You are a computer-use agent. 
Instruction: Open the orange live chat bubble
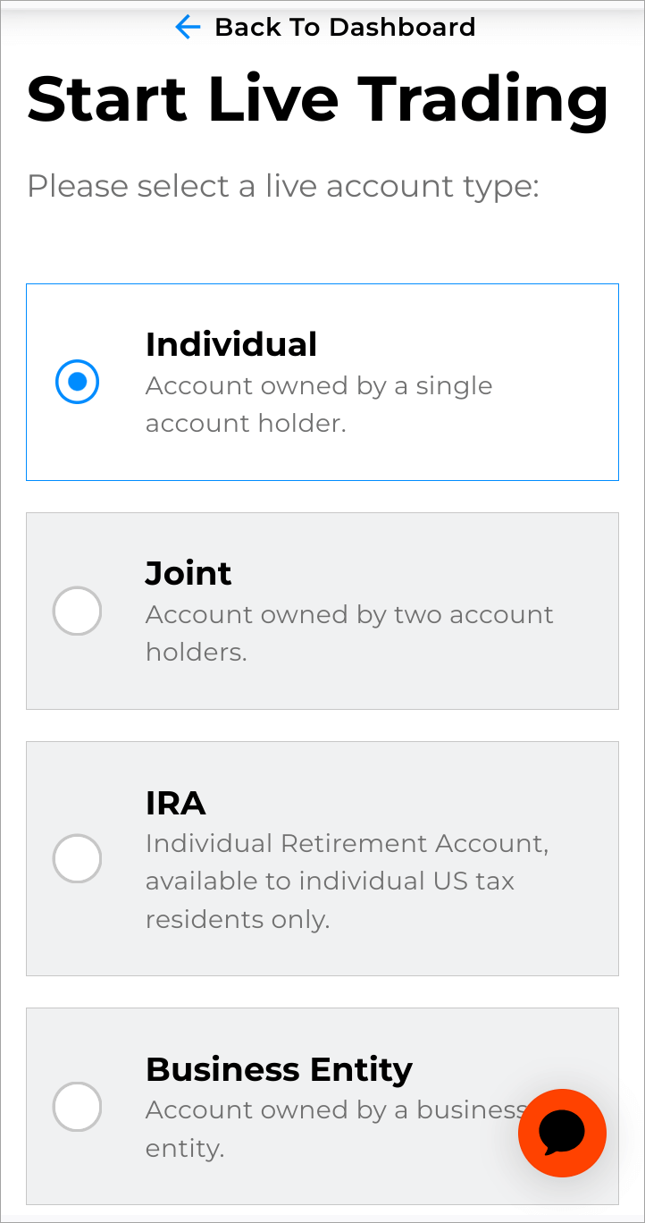point(562,1133)
